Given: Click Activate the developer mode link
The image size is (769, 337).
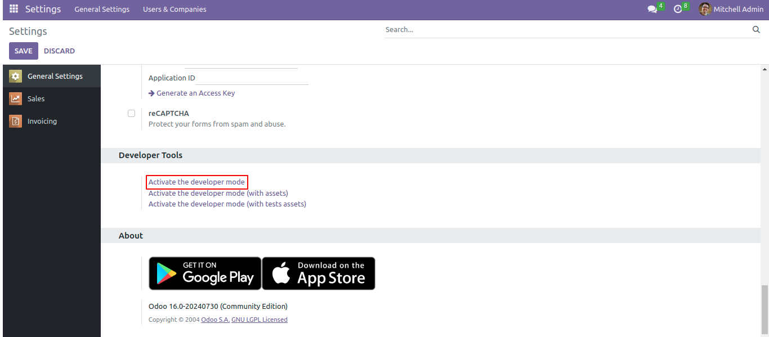Looking at the screenshot, I should coord(196,182).
